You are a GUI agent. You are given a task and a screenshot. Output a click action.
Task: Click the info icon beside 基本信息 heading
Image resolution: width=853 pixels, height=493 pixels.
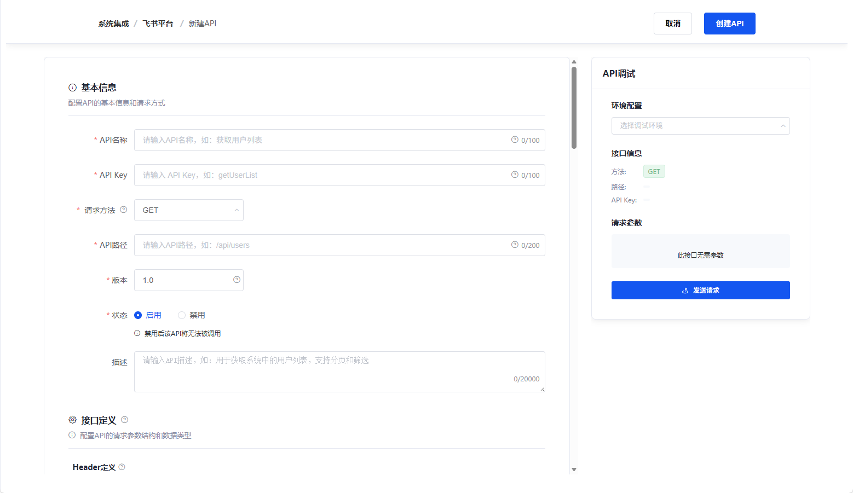click(72, 88)
